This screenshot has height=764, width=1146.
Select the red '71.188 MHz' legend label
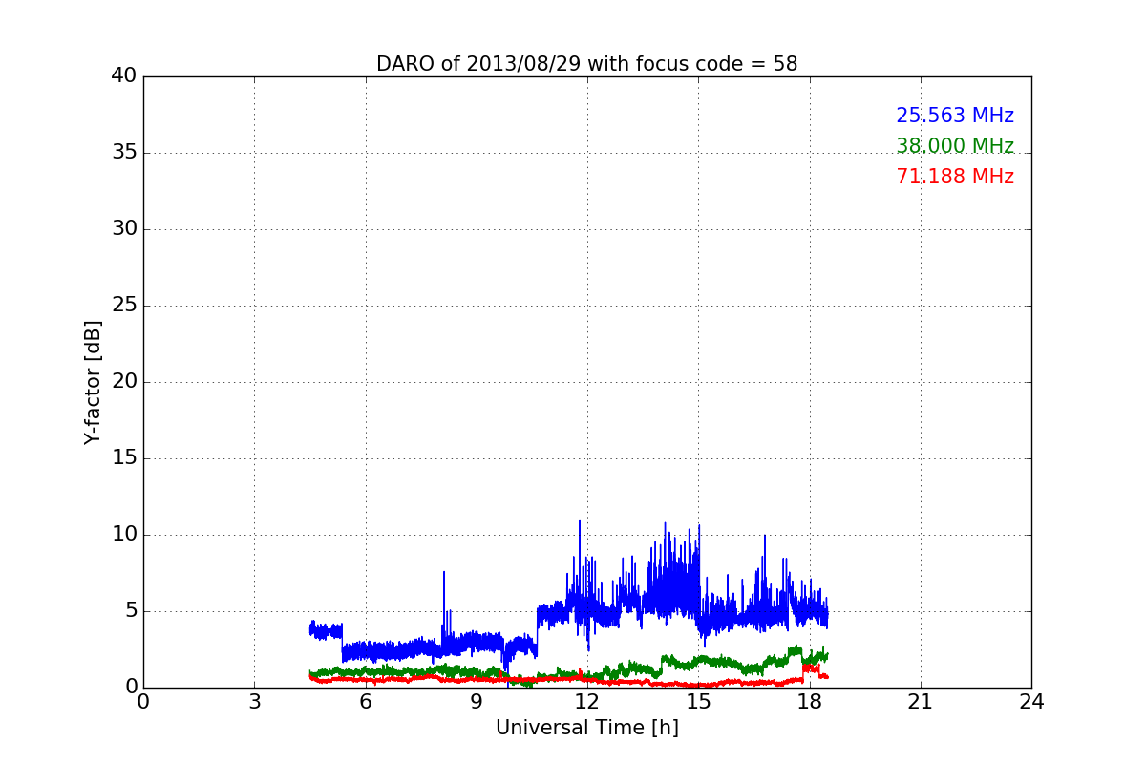click(955, 177)
